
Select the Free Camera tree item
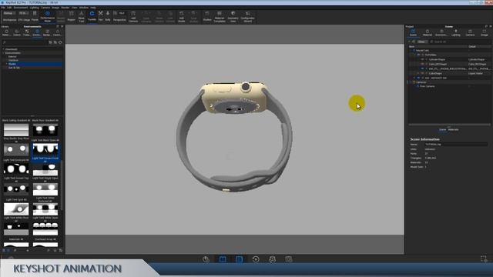click(428, 86)
